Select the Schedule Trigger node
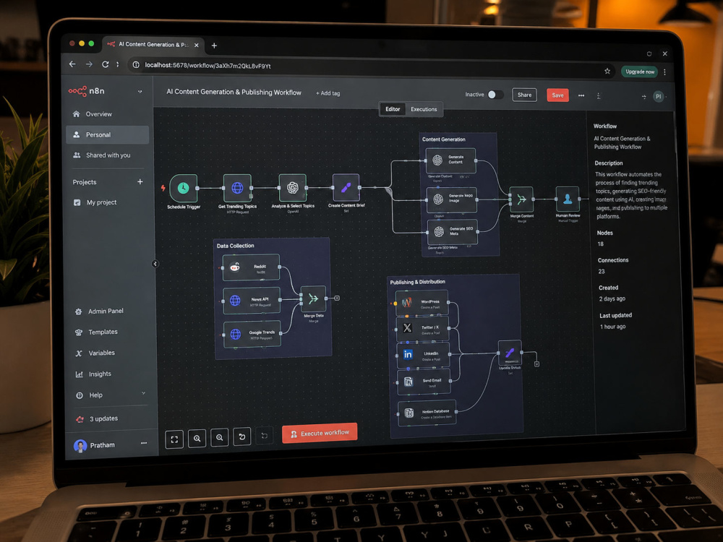The width and height of the screenshot is (723, 542). (184, 188)
